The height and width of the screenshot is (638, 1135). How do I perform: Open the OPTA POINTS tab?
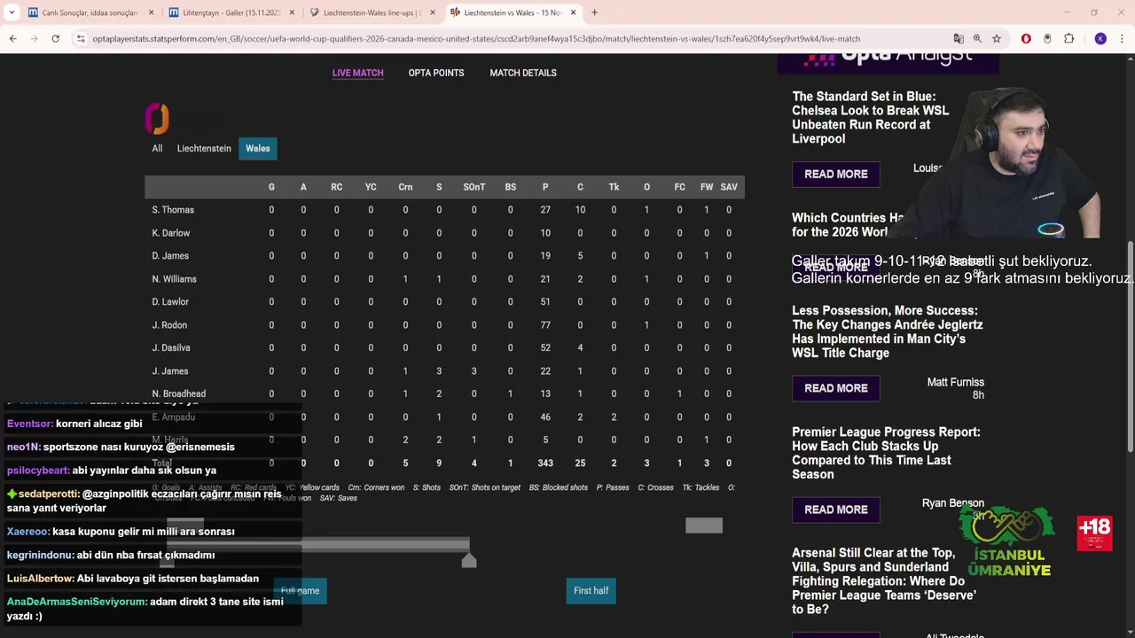pos(436,73)
